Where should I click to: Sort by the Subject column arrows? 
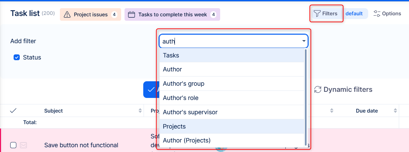[x=140, y=111]
